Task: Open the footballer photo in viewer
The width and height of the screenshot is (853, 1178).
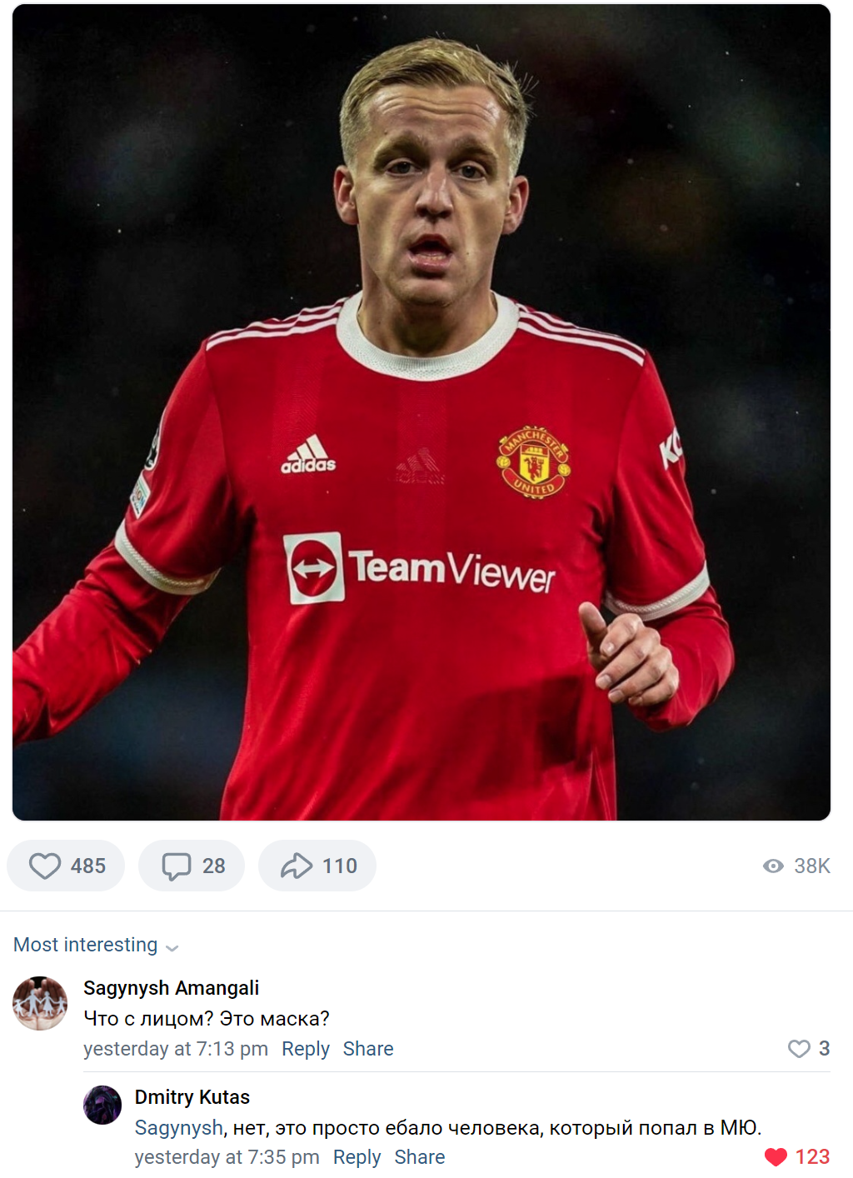Action: coord(422,412)
